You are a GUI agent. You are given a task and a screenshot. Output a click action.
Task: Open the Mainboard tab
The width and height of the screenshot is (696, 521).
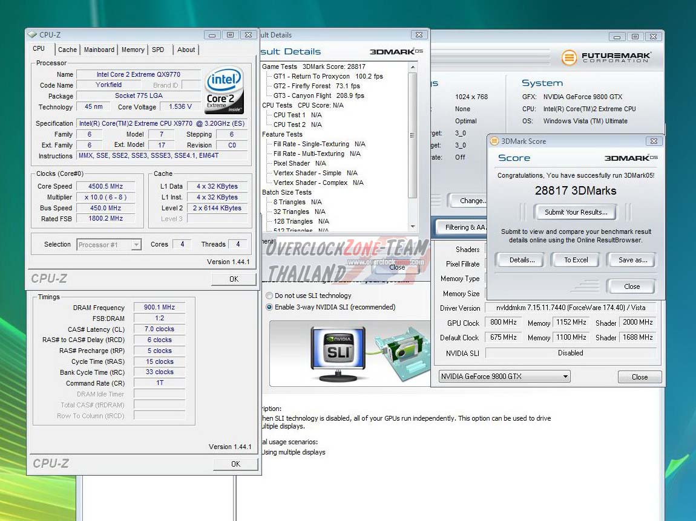(x=99, y=50)
